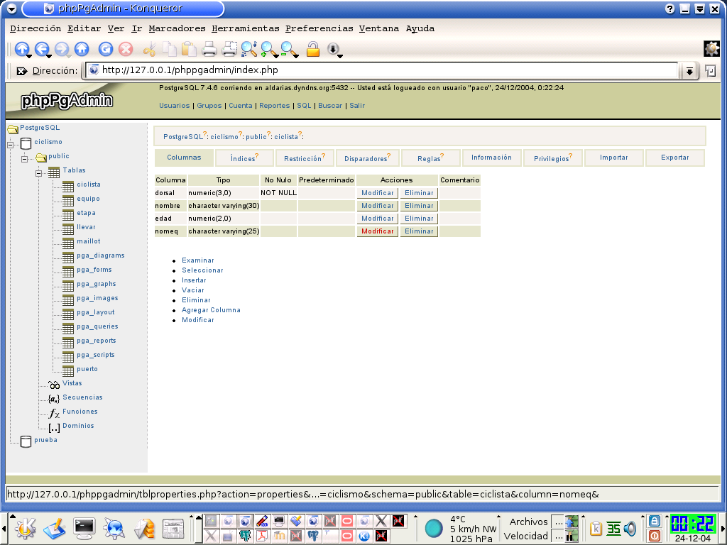The height and width of the screenshot is (545, 727).
Task: Open the Disparadores tab
Action: [x=367, y=158]
